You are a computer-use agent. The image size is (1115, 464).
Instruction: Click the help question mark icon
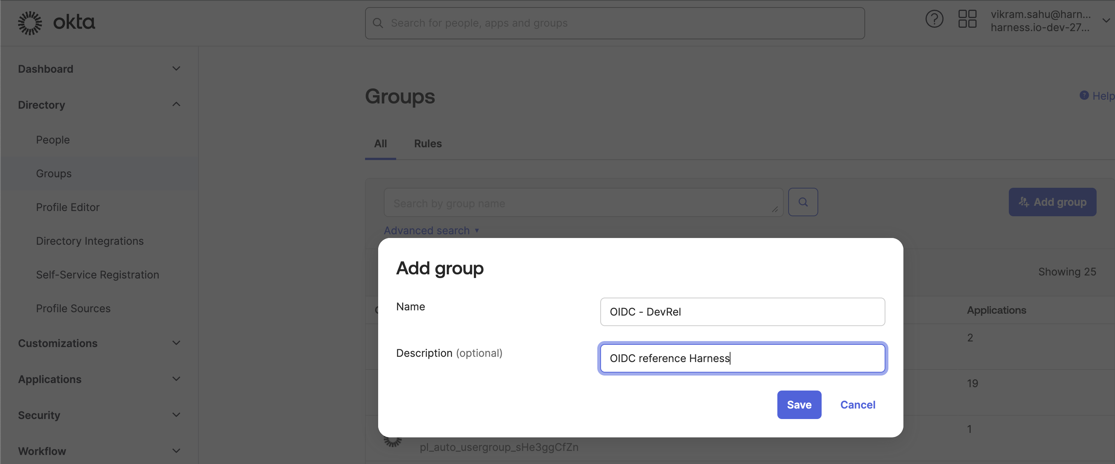[934, 21]
